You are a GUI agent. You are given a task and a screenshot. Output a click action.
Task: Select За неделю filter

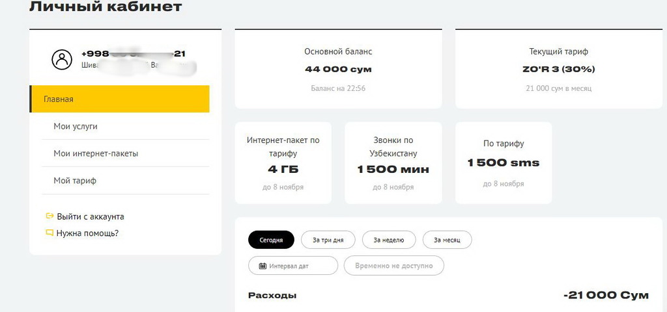(389, 240)
